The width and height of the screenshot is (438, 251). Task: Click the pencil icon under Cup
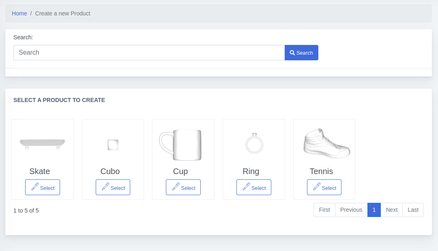[x=176, y=187]
